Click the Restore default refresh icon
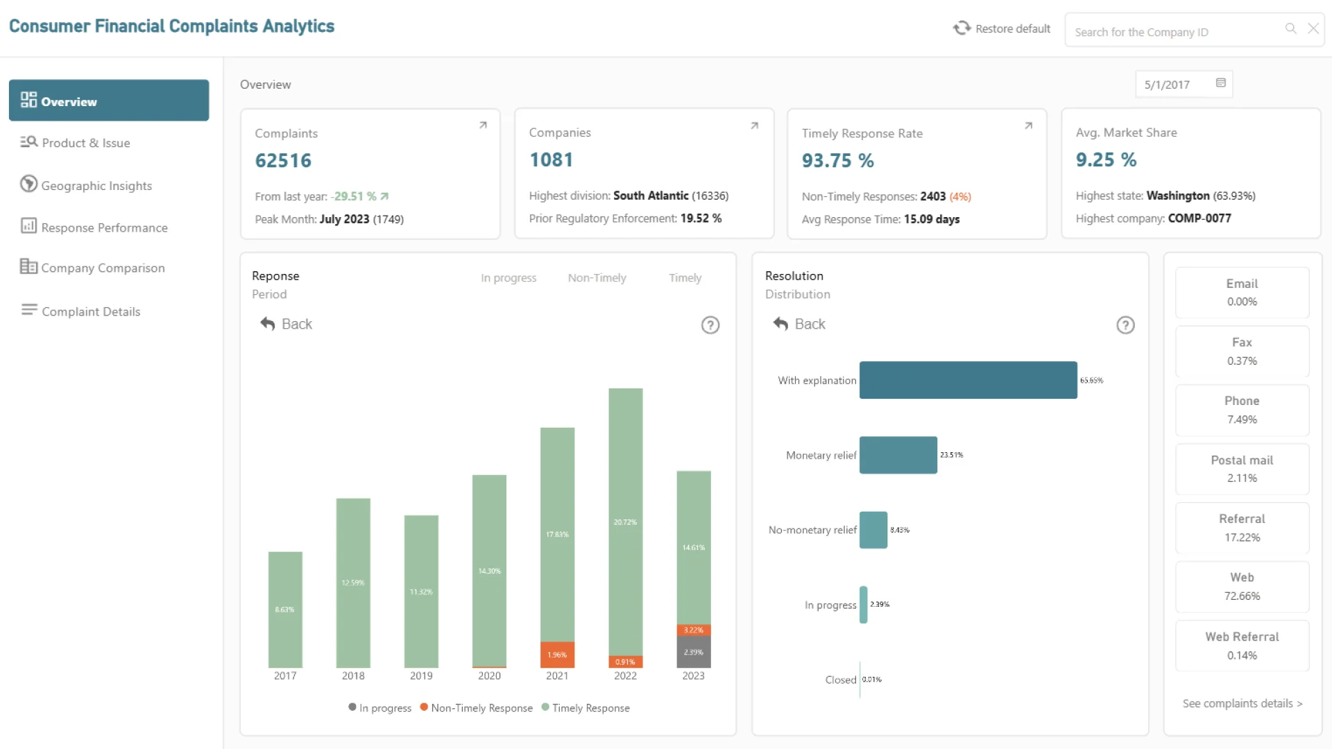 (962, 28)
